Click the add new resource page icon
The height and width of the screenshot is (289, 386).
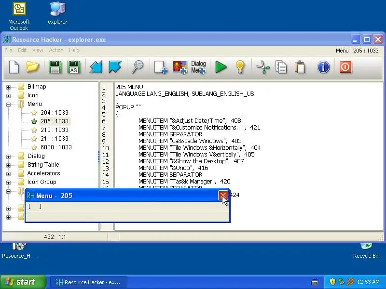pyautogui.click(x=161, y=67)
